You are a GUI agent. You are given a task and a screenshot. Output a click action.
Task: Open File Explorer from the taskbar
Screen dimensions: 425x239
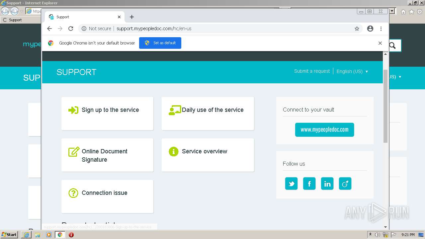point(38,235)
